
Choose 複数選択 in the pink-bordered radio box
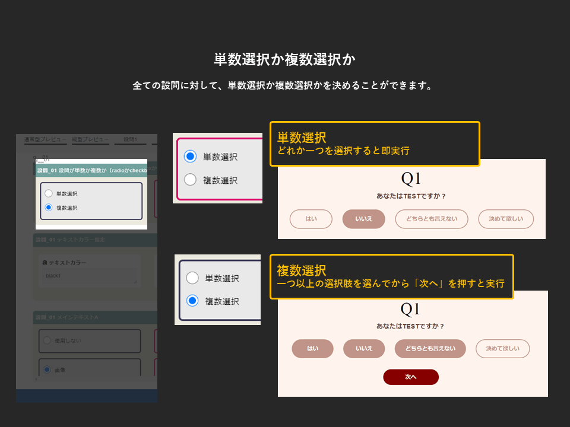pyautogui.click(x=190, y=180)
